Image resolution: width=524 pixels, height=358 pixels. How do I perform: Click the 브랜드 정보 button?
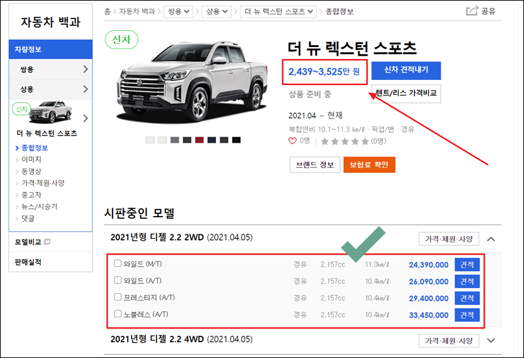pyautogui.click(x=315, y=165)
